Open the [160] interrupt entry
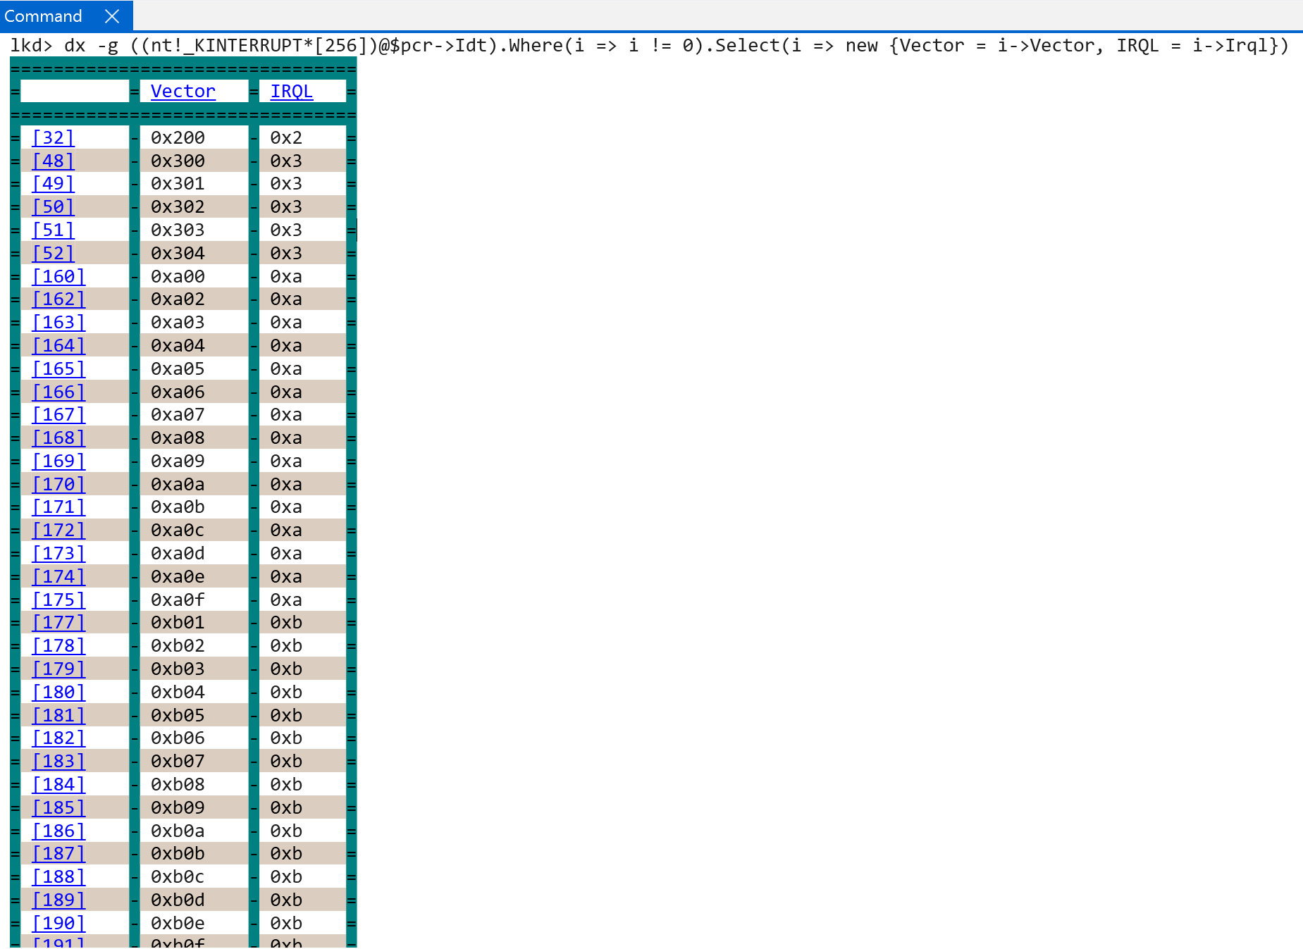Viewport: 1303px width, 949px height. point(58,277)
